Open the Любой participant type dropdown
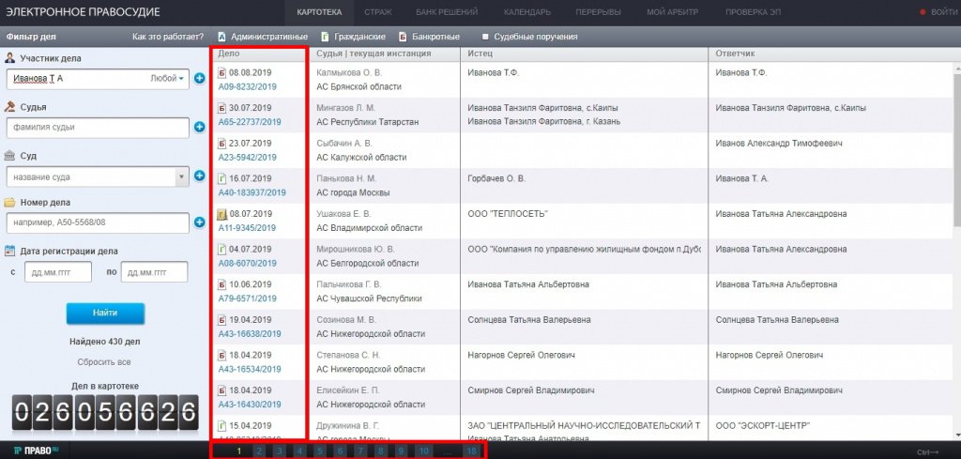This screenshot has height=459, width=961. [x=169, y=78]
